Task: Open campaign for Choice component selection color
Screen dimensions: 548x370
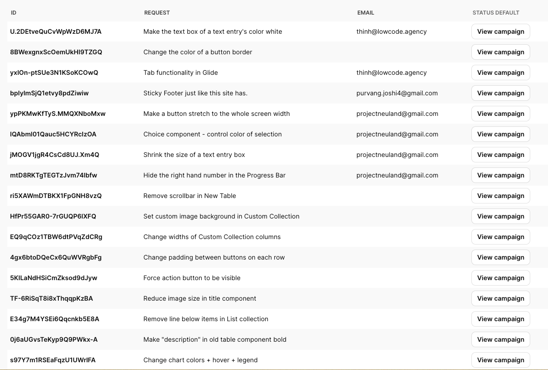Action: [x=501, y=134]
